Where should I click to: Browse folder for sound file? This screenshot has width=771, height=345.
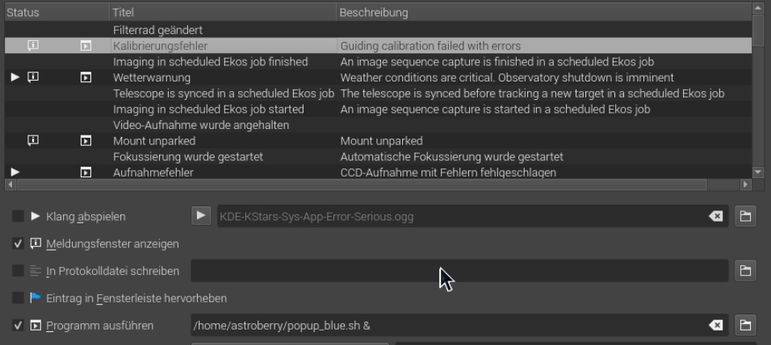pos(745,216)
